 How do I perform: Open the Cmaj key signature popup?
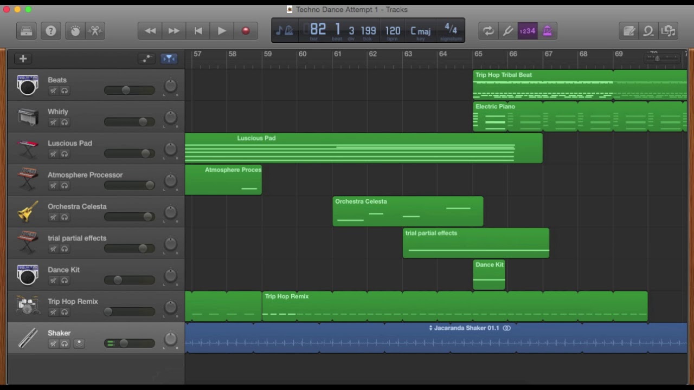click(420, 31)
